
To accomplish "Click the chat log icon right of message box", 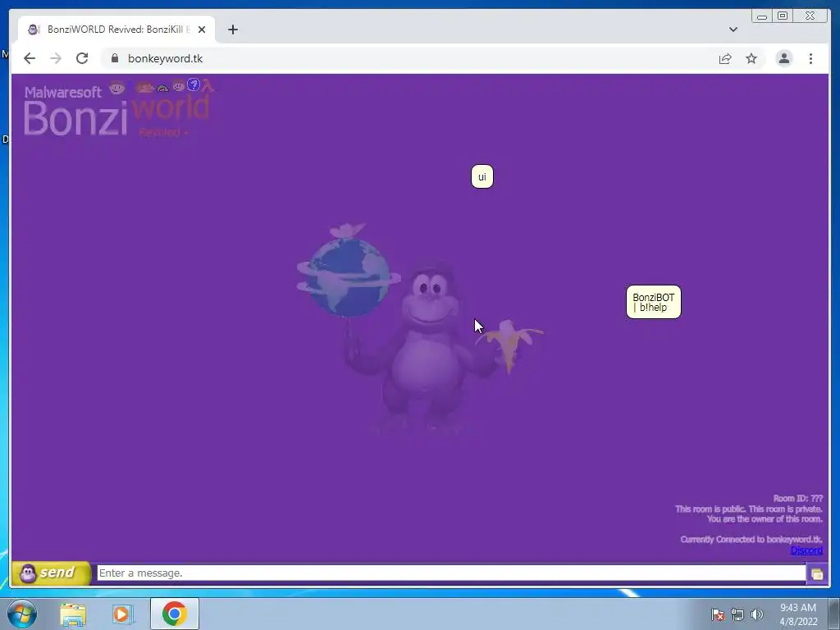I will click(817, 574).
